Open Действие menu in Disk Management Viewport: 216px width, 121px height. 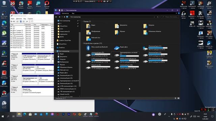click(x=19, y=19)
